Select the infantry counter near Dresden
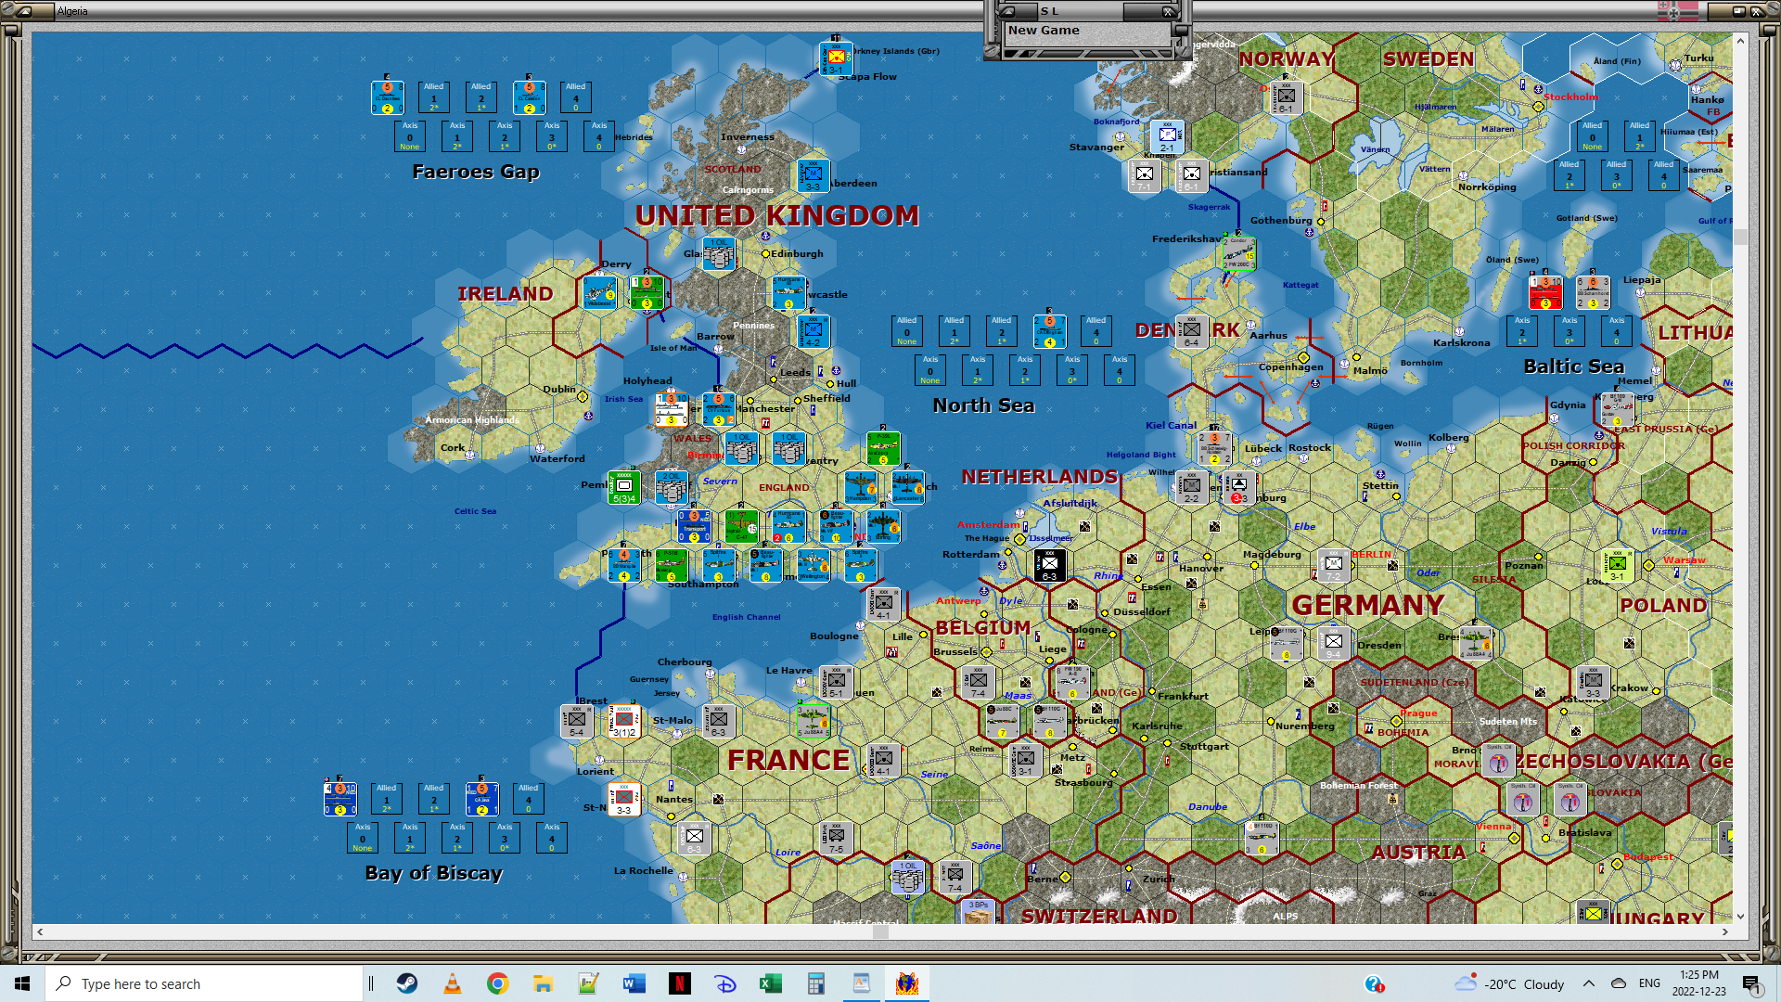Image resolution: width=1781 pixels, height=1002 pixels. click(x=1333, y=643)
